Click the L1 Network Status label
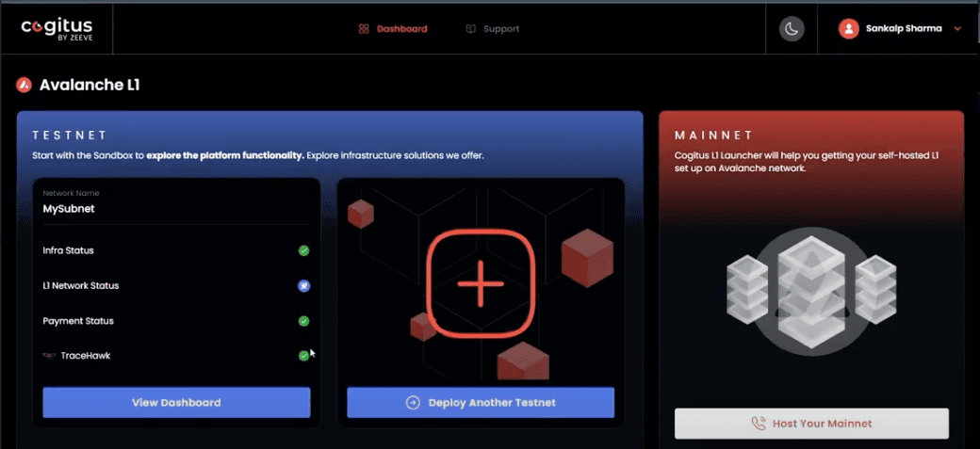This screenshot has height=449, width=980. click(81, 285)
